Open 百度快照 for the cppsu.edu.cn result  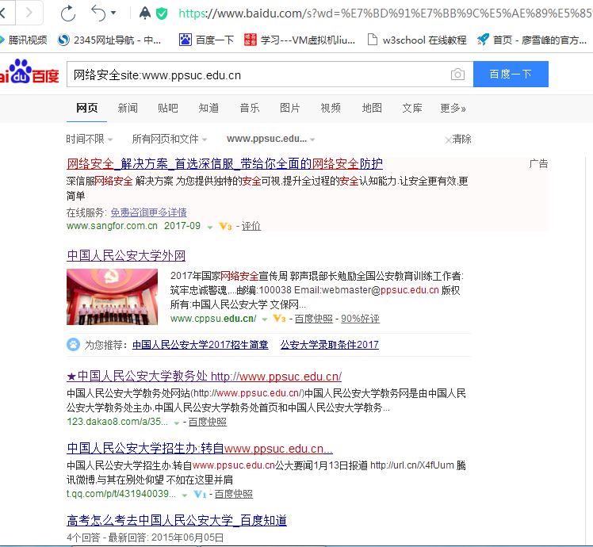coord(313,319)
